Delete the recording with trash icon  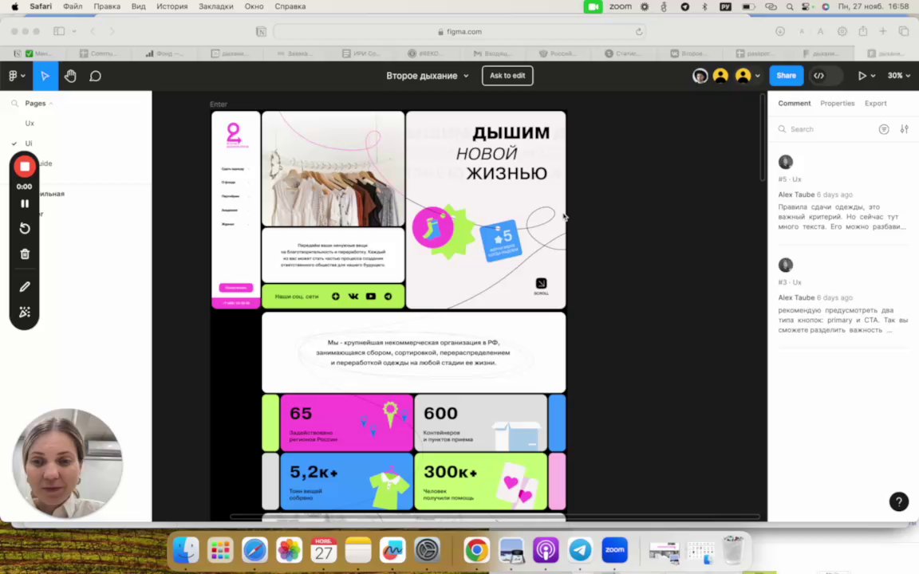[x=25, y=254]
